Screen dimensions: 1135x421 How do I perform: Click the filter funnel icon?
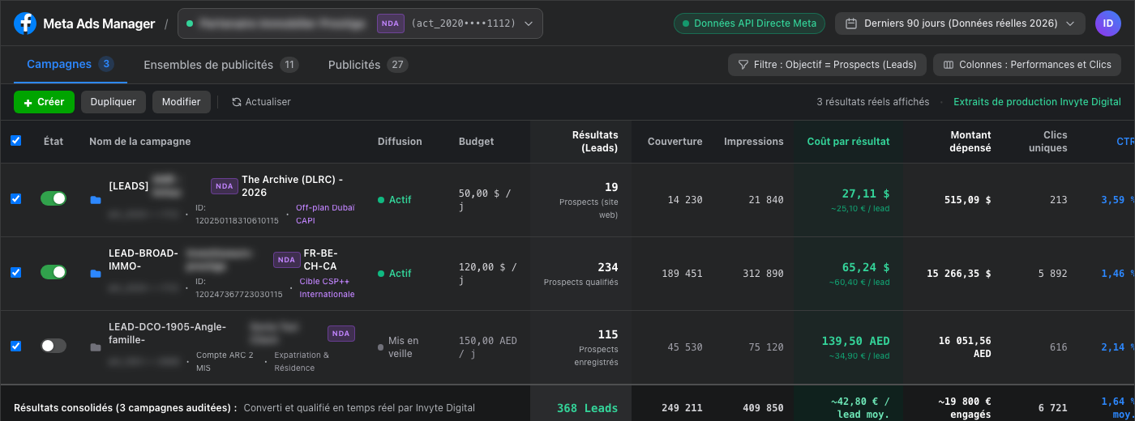(x=743, y=65)
